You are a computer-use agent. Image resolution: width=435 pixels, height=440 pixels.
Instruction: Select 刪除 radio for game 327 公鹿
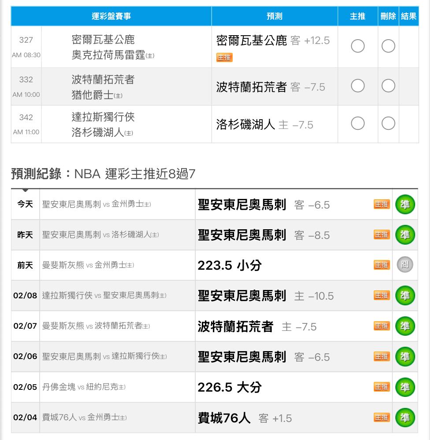[x=388, y=46]
